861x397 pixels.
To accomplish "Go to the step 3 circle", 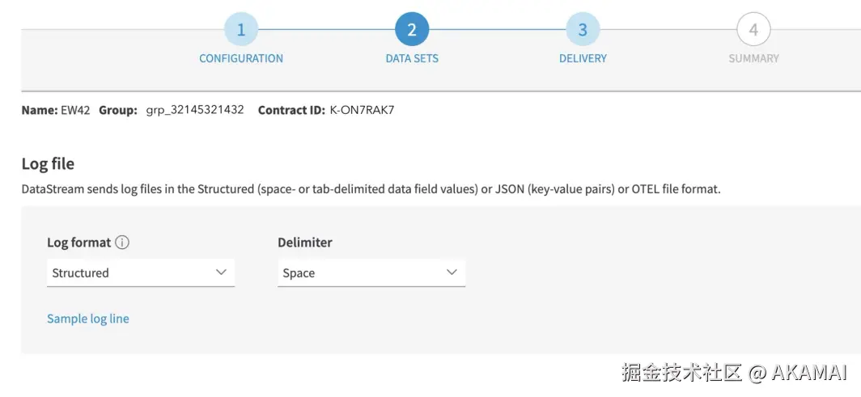I will click(583, 30).
